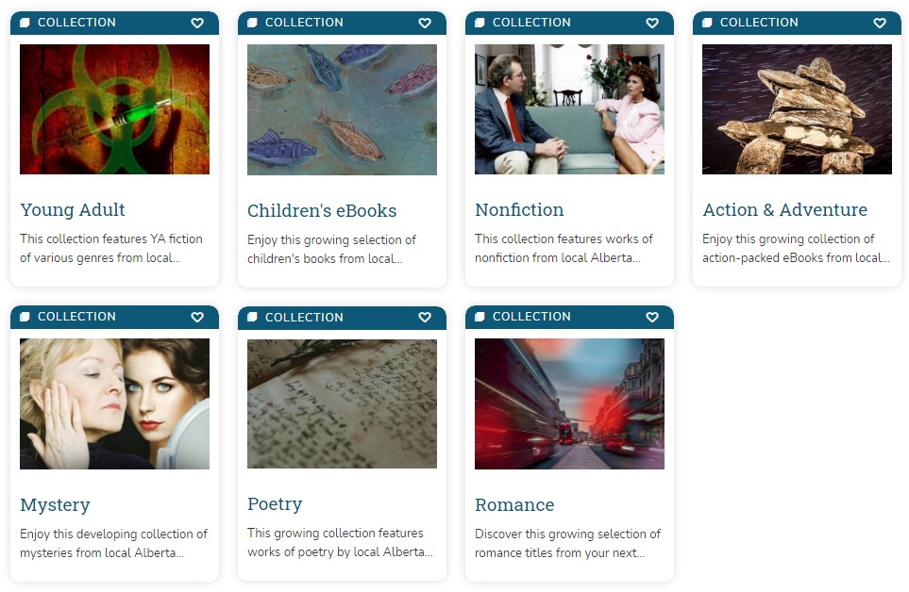
Task: Like the Nonfiction collection with heart
Action: 652,24
